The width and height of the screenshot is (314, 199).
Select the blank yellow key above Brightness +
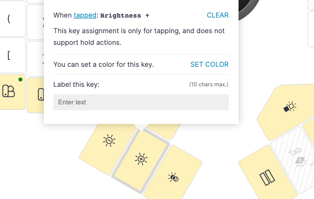164,131
